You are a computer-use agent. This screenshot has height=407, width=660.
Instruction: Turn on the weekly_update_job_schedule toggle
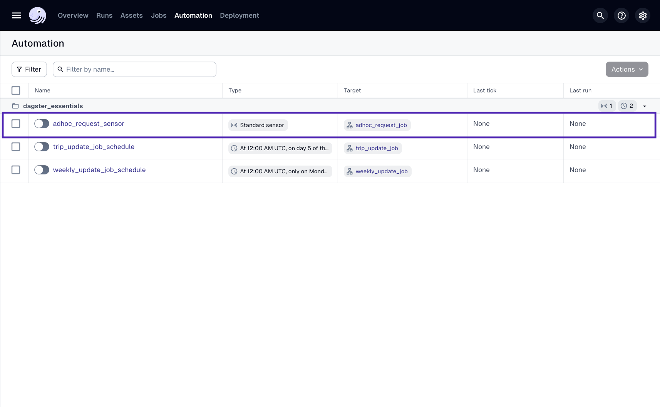[42, 169]
